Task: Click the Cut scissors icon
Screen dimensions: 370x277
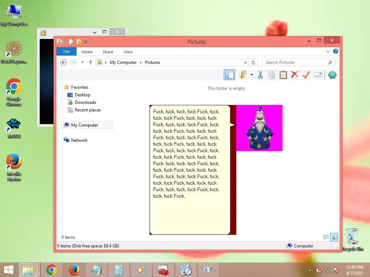Action: click(x=260, y=75)
